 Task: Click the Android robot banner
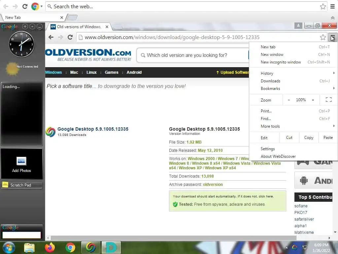pyautogui.click(x=314, y=180)
